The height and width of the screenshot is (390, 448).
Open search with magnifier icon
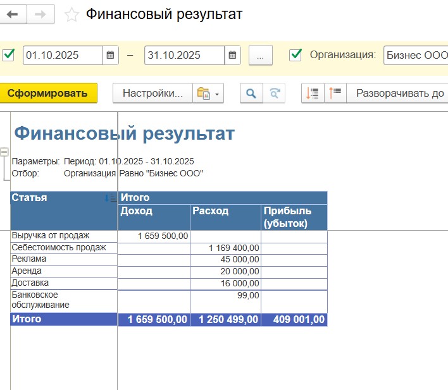tap(251, 93)
